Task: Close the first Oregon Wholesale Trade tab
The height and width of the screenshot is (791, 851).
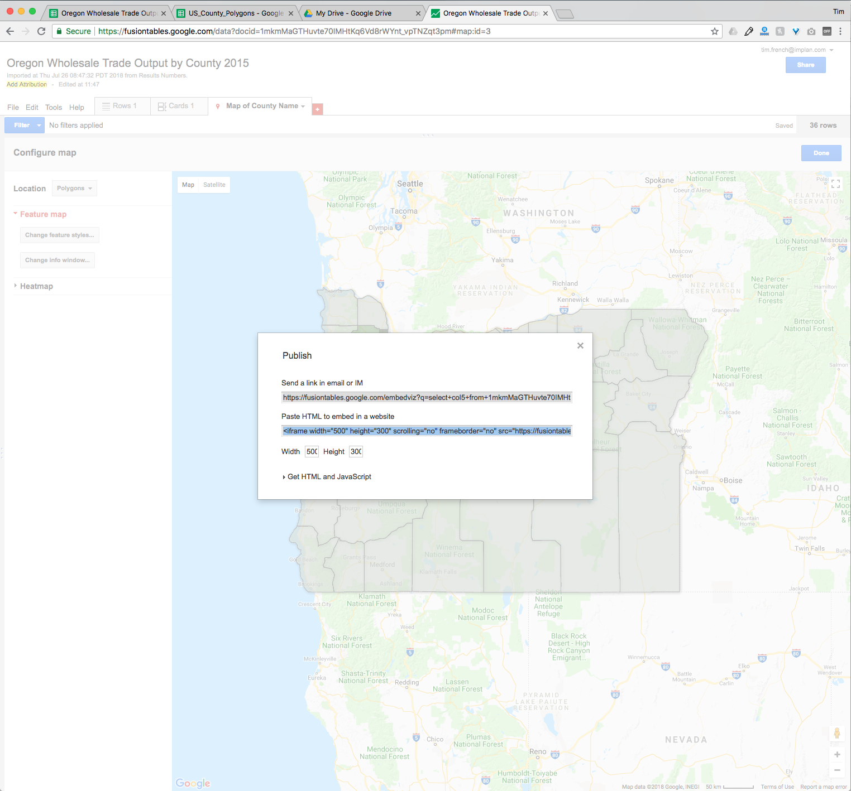Action: click(x=164, y=13)
